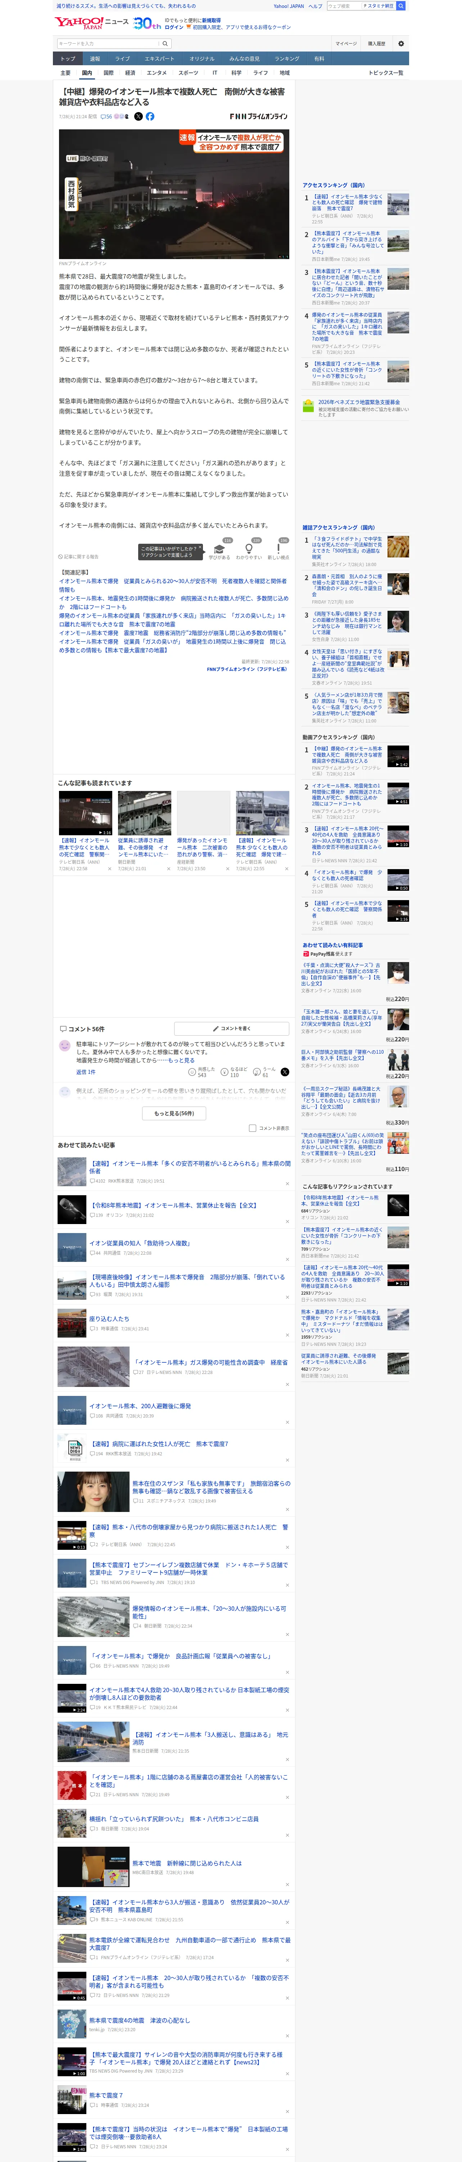Open headline 座り込む人たち
The image size is (462, 2162).
(x=110, y=1318)
